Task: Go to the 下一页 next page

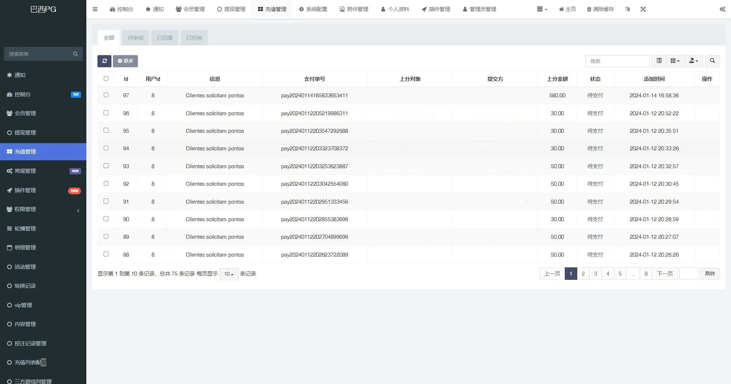Action: [665, 274]
